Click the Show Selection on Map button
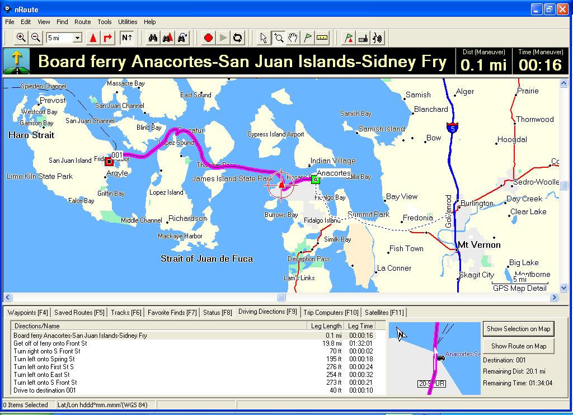 click(x=518, y=329)
